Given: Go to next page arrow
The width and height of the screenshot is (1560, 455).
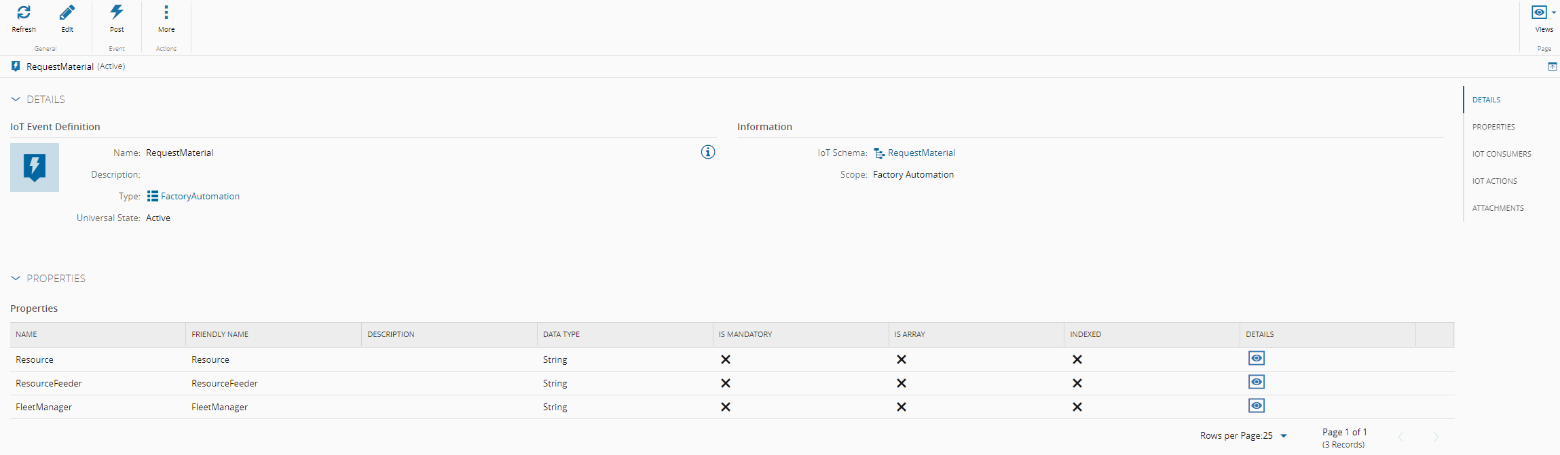Looking at the screenshot, I should point(1435,437).
